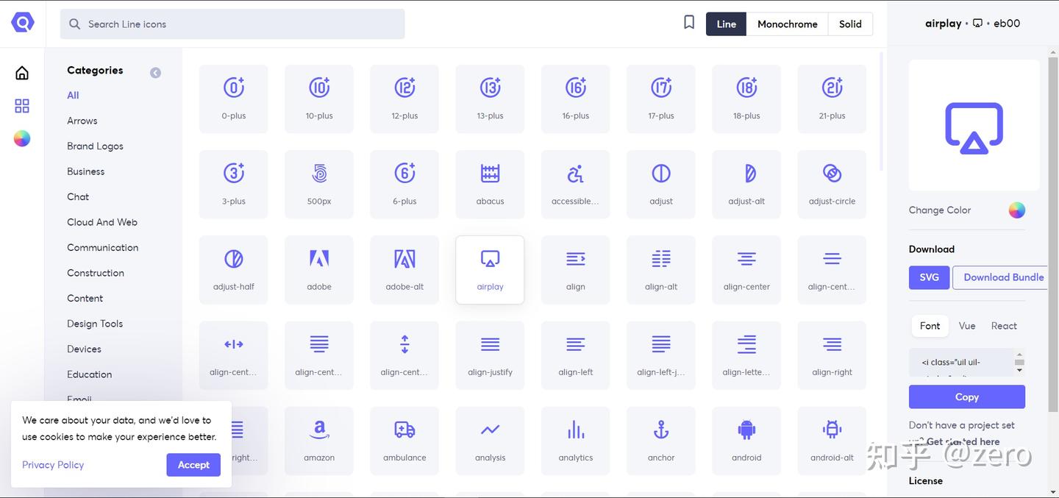
Task: Focus the Search Line icons field
Action: 232,24
